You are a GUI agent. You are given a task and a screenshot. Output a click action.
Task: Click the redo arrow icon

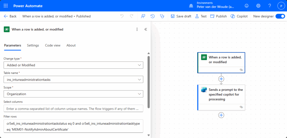[131, 16]
